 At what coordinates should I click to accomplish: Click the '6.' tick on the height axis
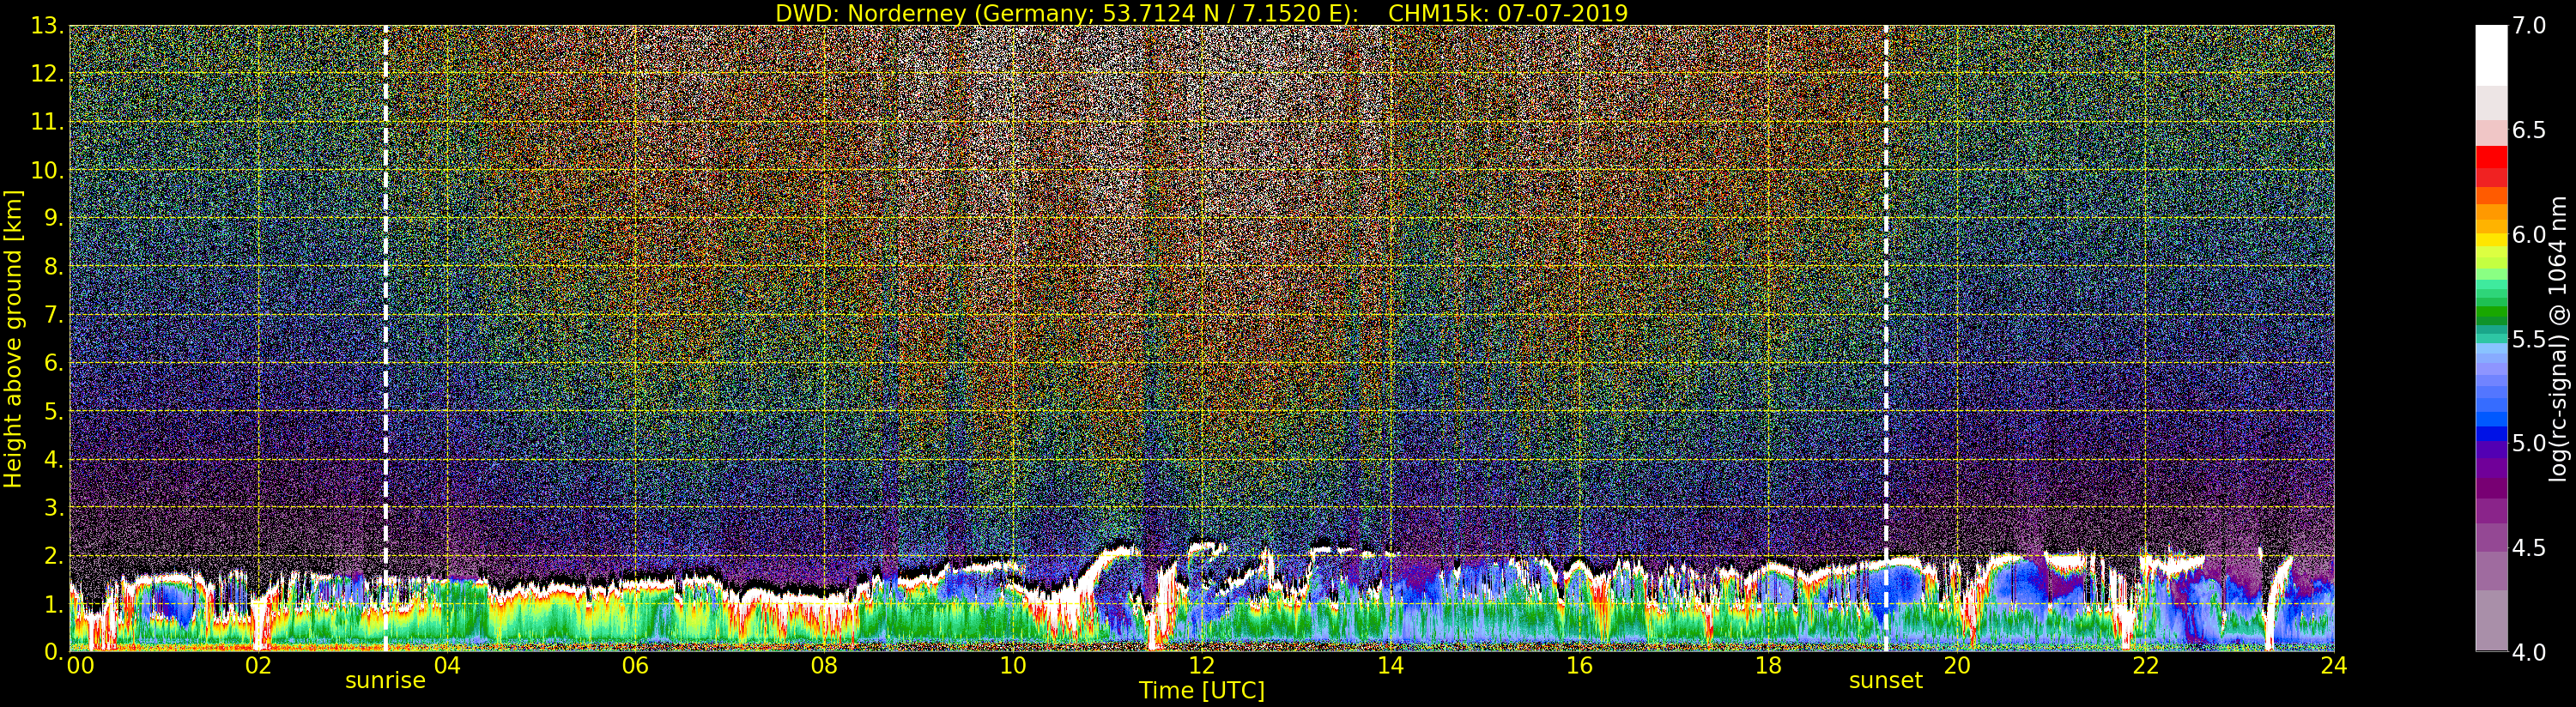(x=55, y=363)
